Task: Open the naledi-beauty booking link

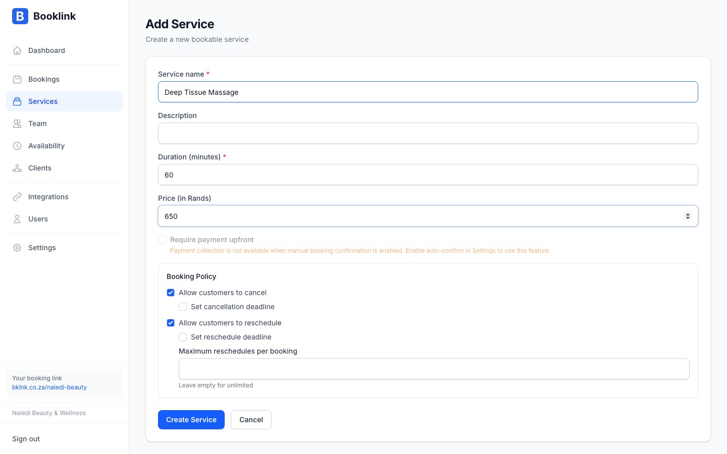Action: pos(49,387)
